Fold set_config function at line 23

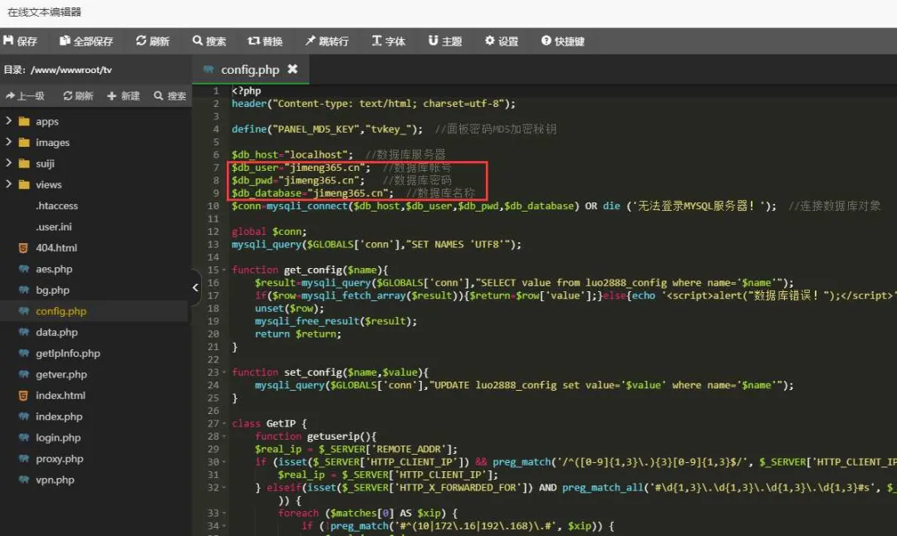(223, 372)
